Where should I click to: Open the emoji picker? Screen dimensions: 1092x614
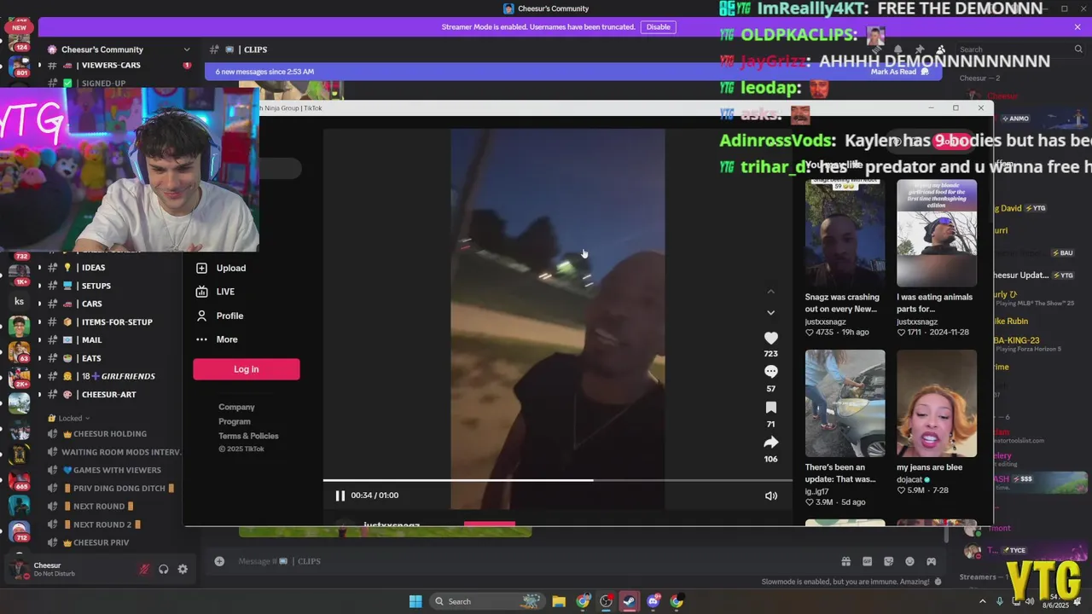(x=909, y=561)
